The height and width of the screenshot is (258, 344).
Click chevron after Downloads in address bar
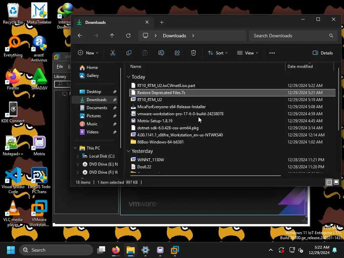(193, 36)
